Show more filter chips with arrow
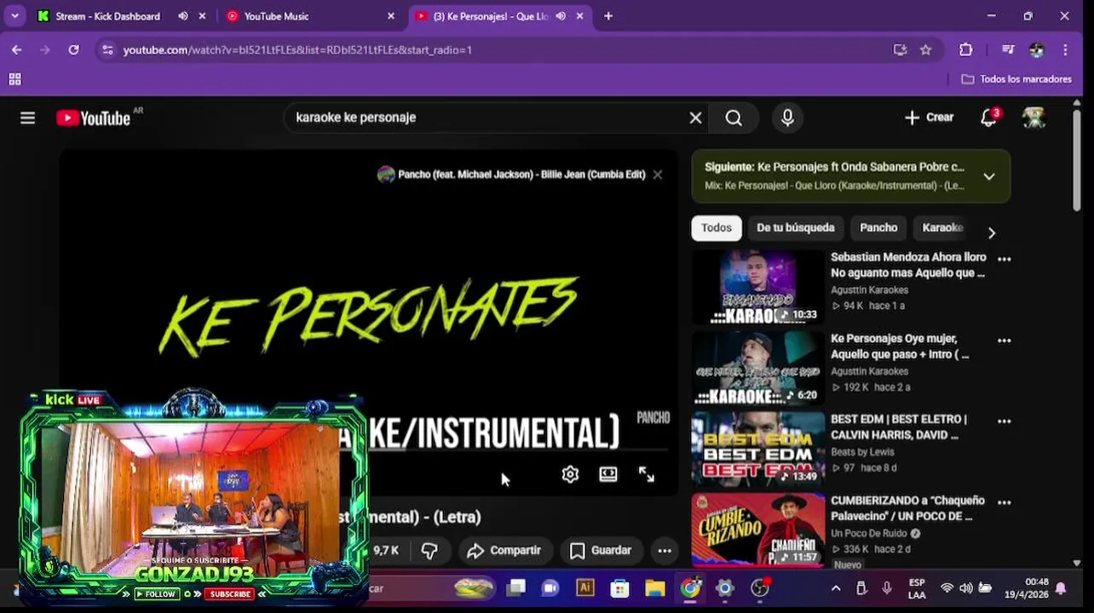The width and height of the screenshot is (1094, 613). click(x=991, y=232)
